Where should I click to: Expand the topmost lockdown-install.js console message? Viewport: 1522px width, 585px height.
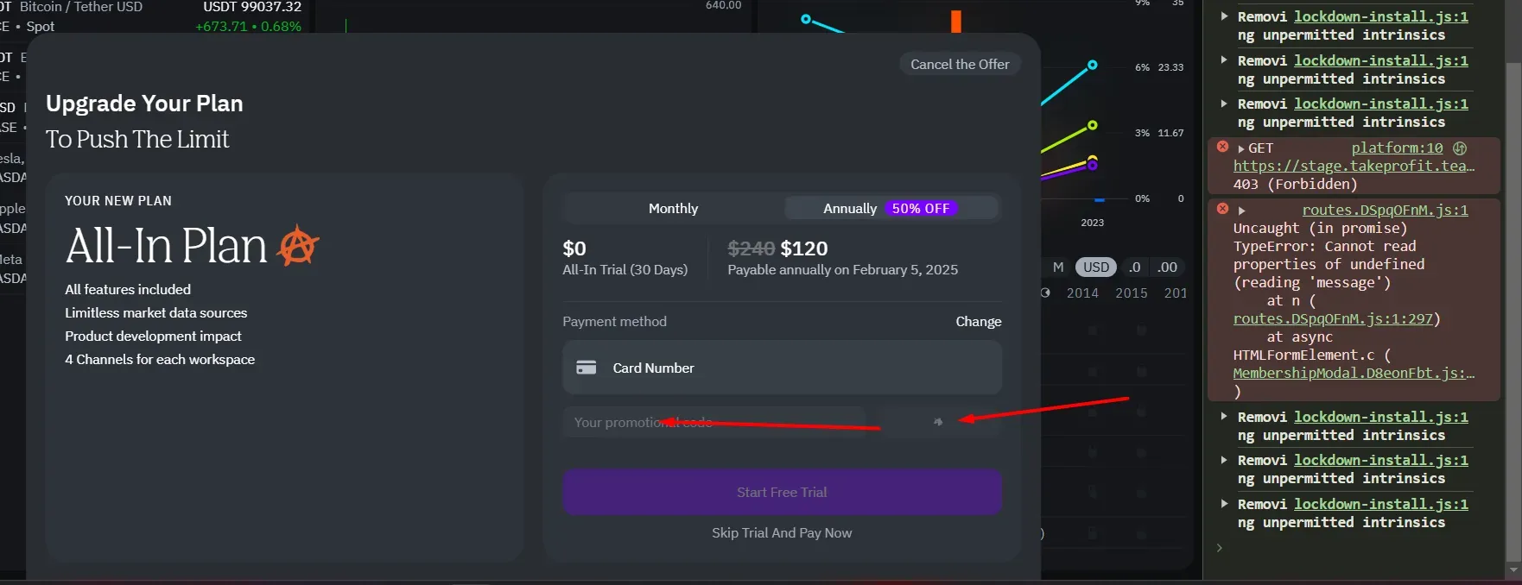[x=1224, y=16]
